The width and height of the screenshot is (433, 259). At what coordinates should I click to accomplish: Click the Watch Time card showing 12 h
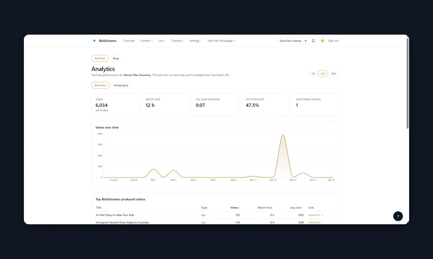click(x=165, y=104)
